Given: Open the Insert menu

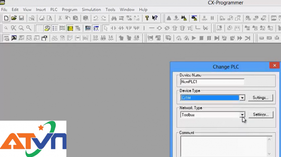Looking at the screenshot, I should [x=41, y=10].
